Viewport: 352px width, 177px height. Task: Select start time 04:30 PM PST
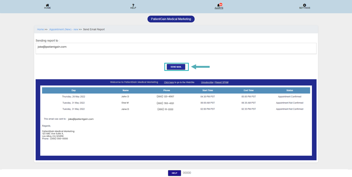(208, 97)
